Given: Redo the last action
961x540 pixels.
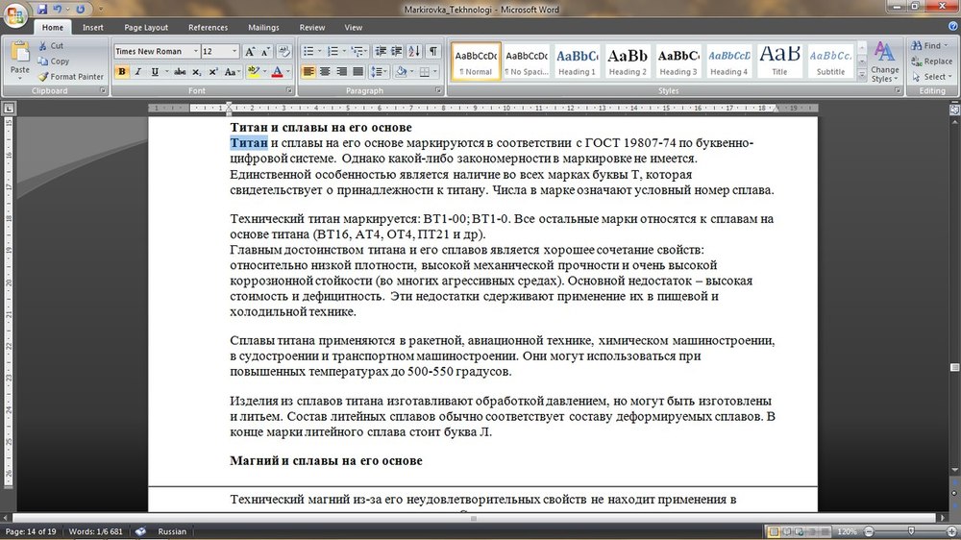Looking at the screenshot, I should click(81, 10).
